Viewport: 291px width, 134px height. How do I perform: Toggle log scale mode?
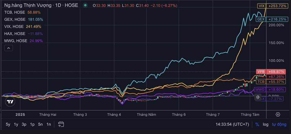point(265,125)
